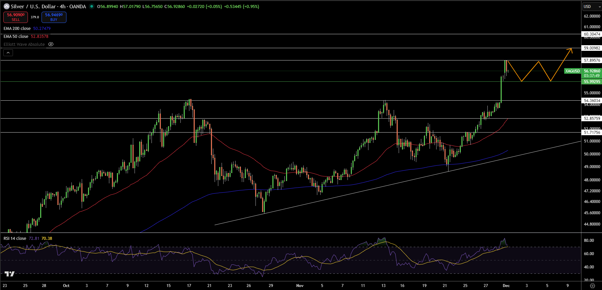Select the EMA 50 close legend
This screenshot has width=602, height=290.
coord(16,37)
